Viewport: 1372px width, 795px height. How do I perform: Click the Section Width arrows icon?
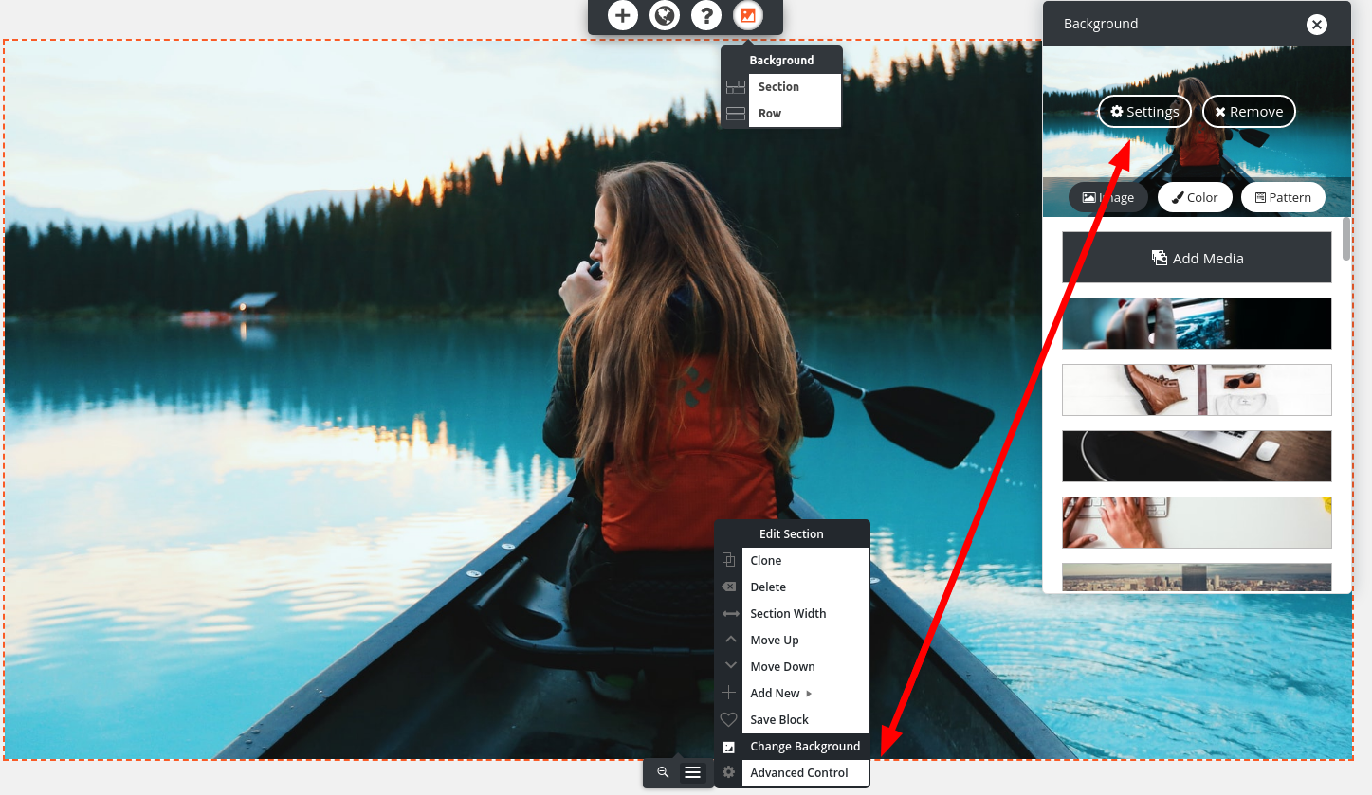[730, 614]
